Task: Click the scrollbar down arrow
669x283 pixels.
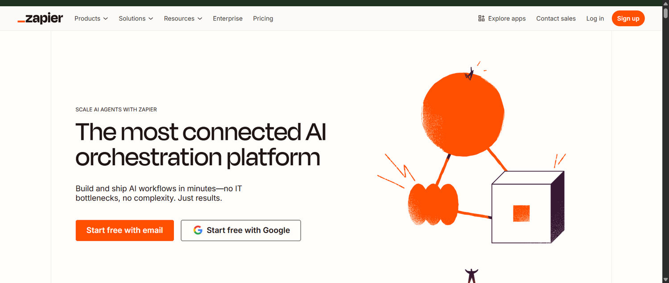Action: click(x=665, y=280)
